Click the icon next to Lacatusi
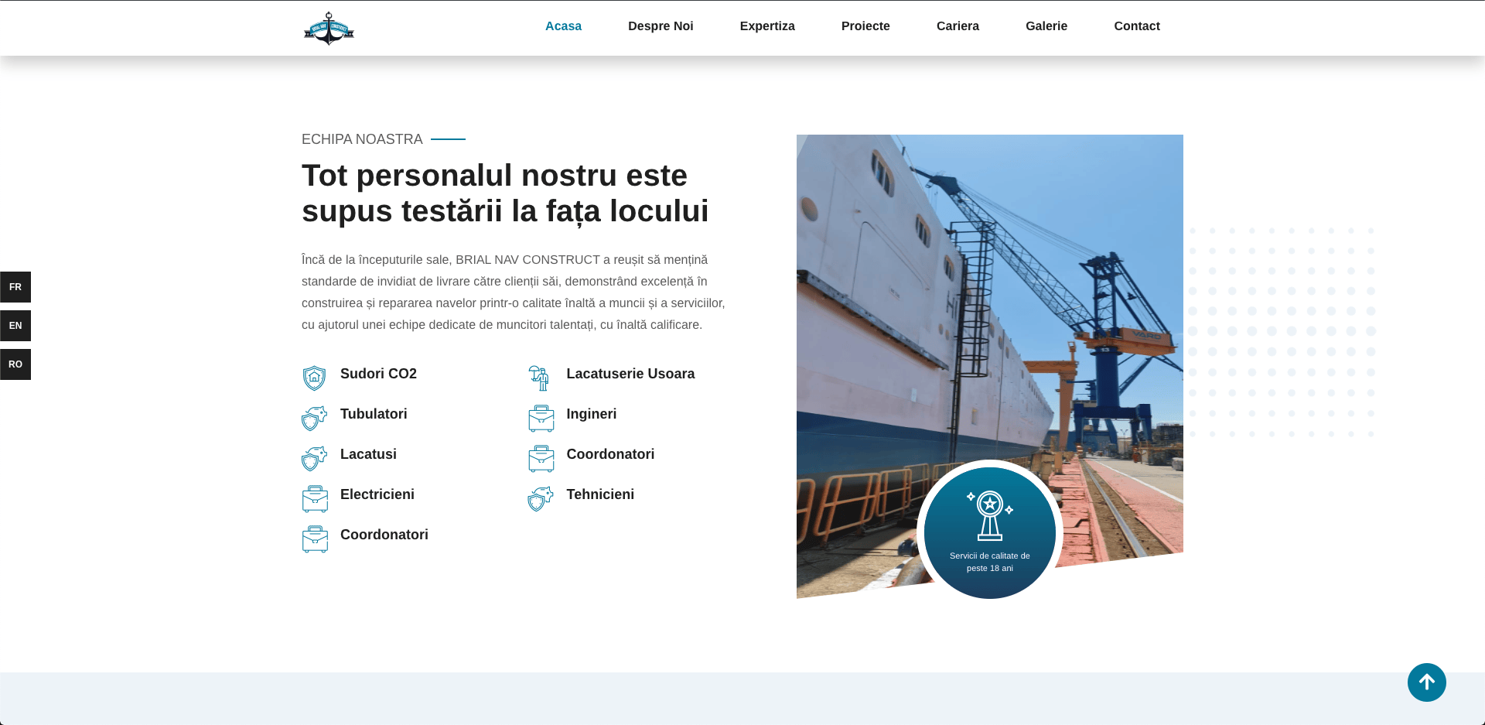 coord(314,459)
